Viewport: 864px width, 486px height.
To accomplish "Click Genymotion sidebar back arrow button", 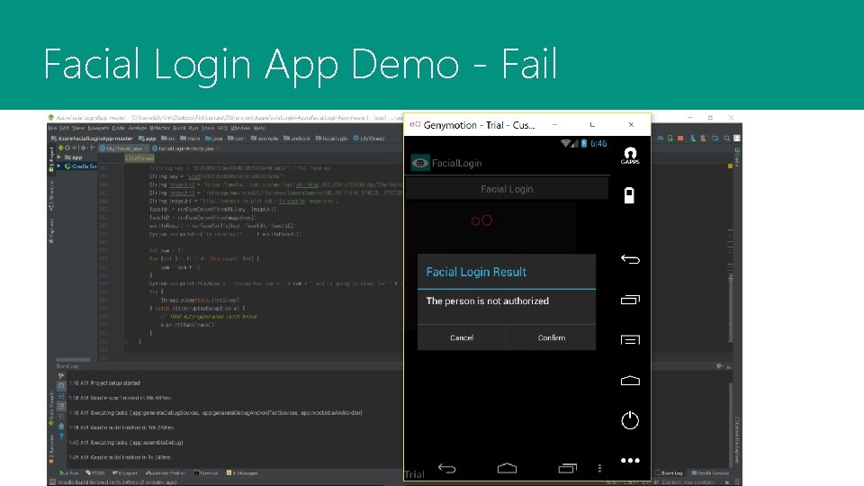I will click(630, 259).
